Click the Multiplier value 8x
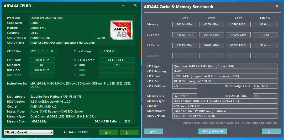This screenshot has height=140, width=284. (42, 65)
